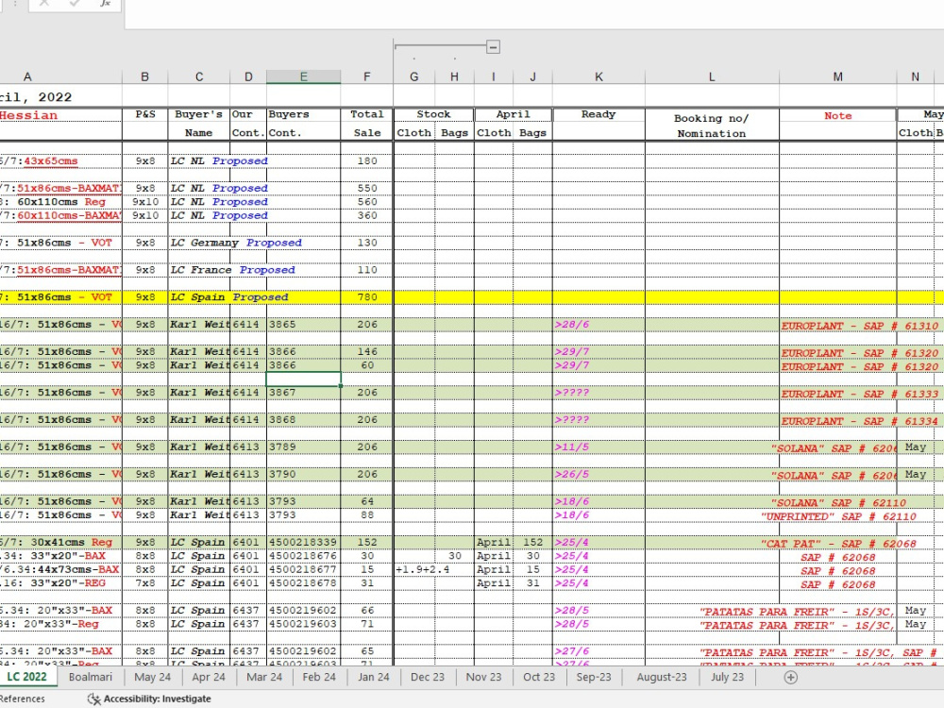Select column E header
The height and width of the screenshot is (708, 944).
coord(303,76)
